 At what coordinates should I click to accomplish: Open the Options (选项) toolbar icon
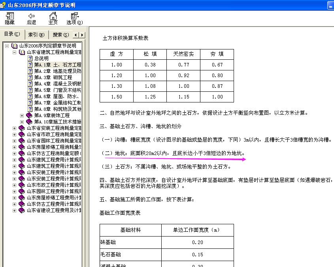[x=75, y=16]
